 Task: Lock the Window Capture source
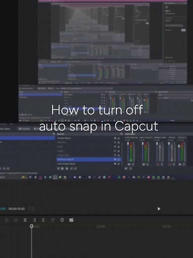(118, 138)
